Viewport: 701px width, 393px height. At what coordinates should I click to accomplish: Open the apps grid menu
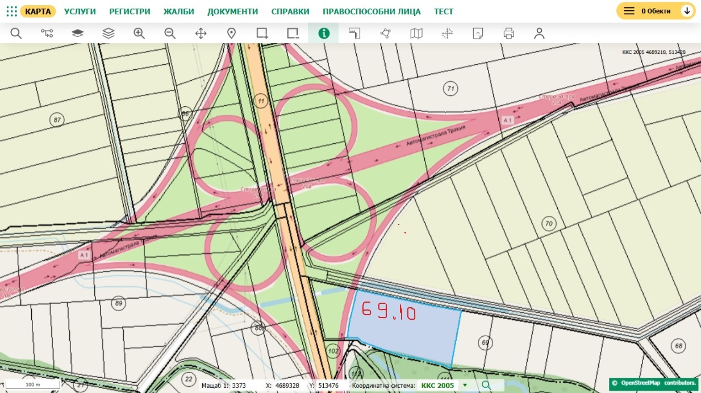(x=11, y=11)
